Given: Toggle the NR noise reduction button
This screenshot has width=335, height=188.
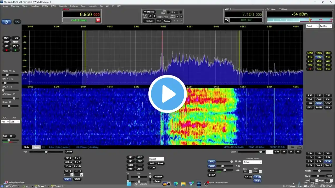Looking at the screenshot, I should [x=131, y=157].
